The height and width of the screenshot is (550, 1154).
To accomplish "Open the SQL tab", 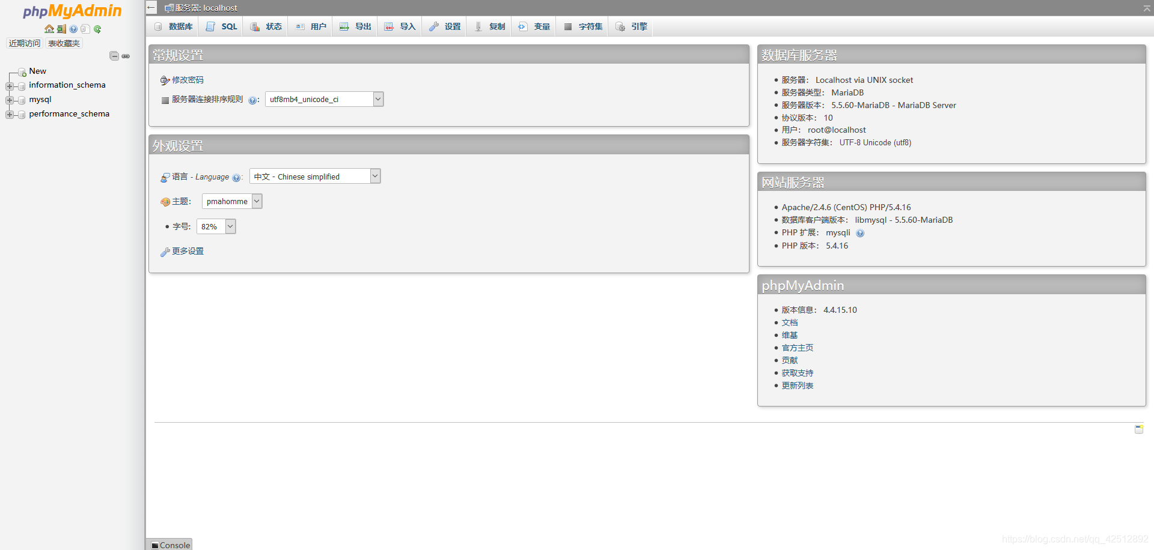I will [222, 26].
